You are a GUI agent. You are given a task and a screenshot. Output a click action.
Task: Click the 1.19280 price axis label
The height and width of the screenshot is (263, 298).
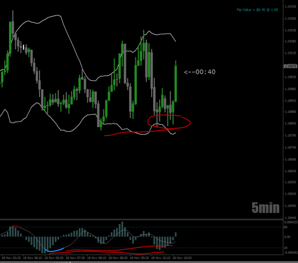pyautogui.click(x=290, y=19)
